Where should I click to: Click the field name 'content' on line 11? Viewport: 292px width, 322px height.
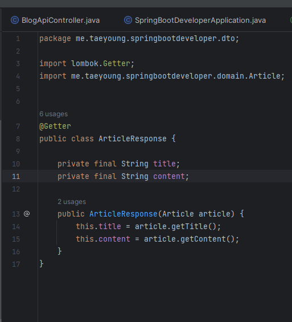point(169,177)
